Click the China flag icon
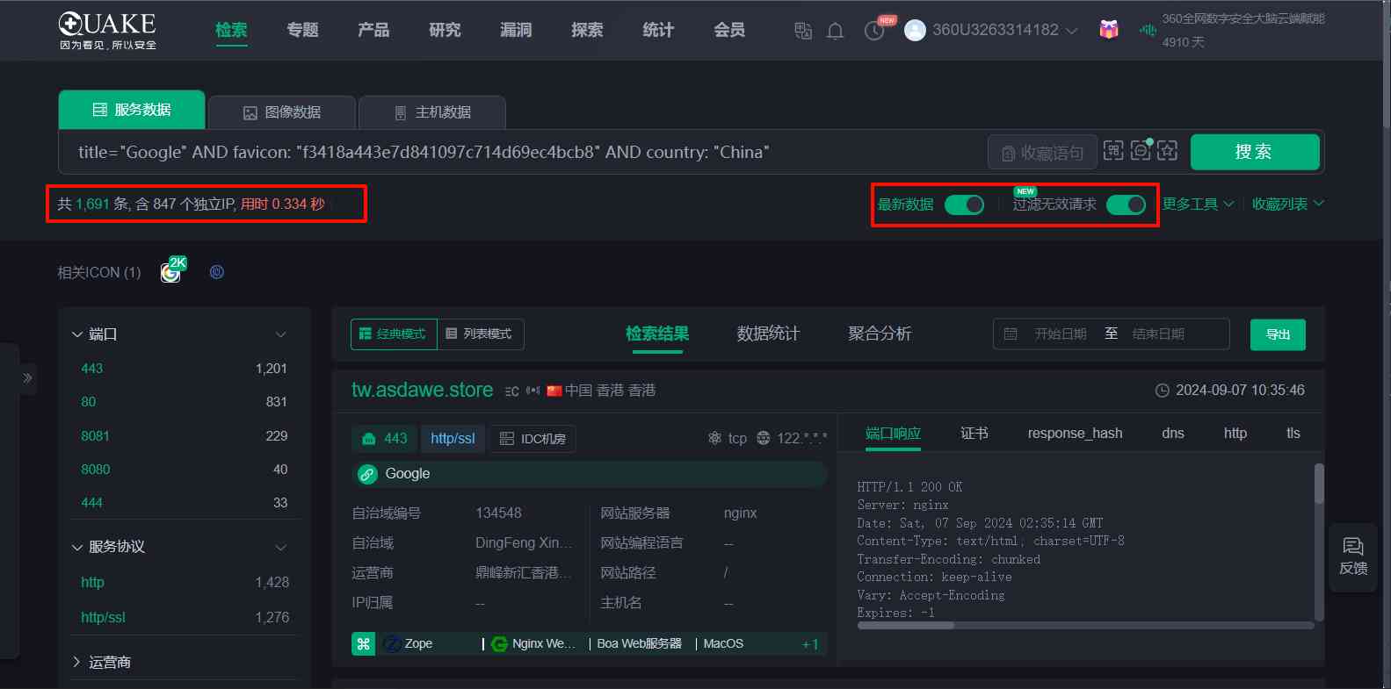The image size is (1391, 689). (554, 391)
